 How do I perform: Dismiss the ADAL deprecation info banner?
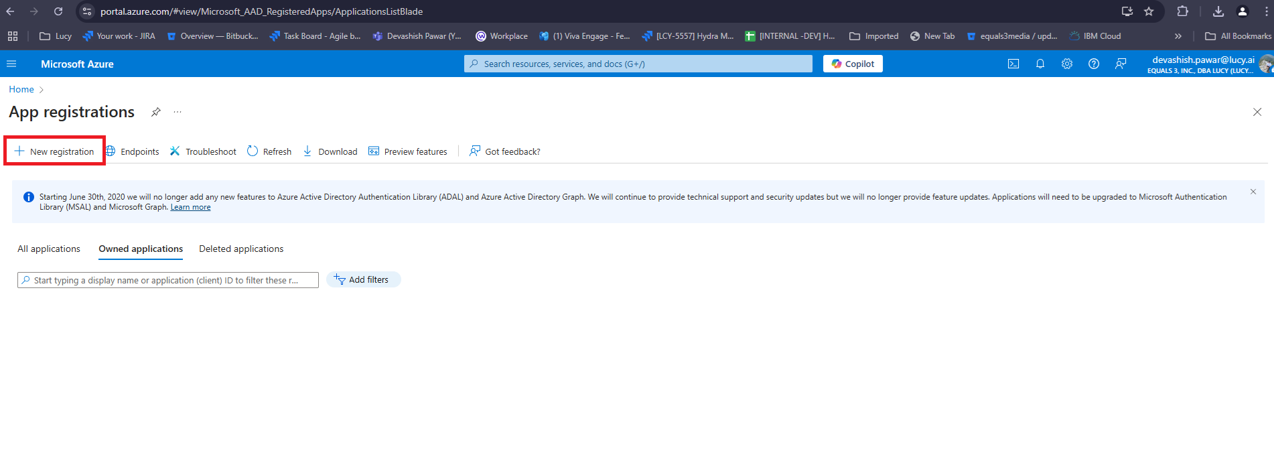click(1253, 192)
